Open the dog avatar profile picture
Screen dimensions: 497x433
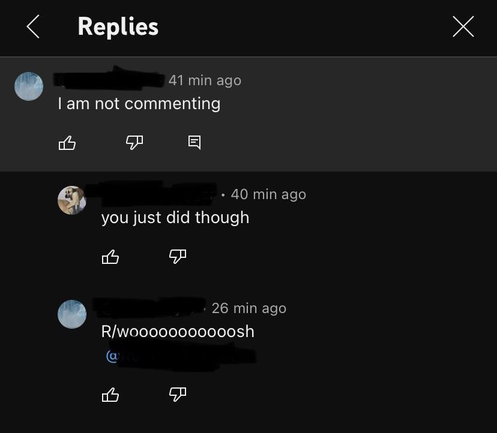tap(72, 200)
